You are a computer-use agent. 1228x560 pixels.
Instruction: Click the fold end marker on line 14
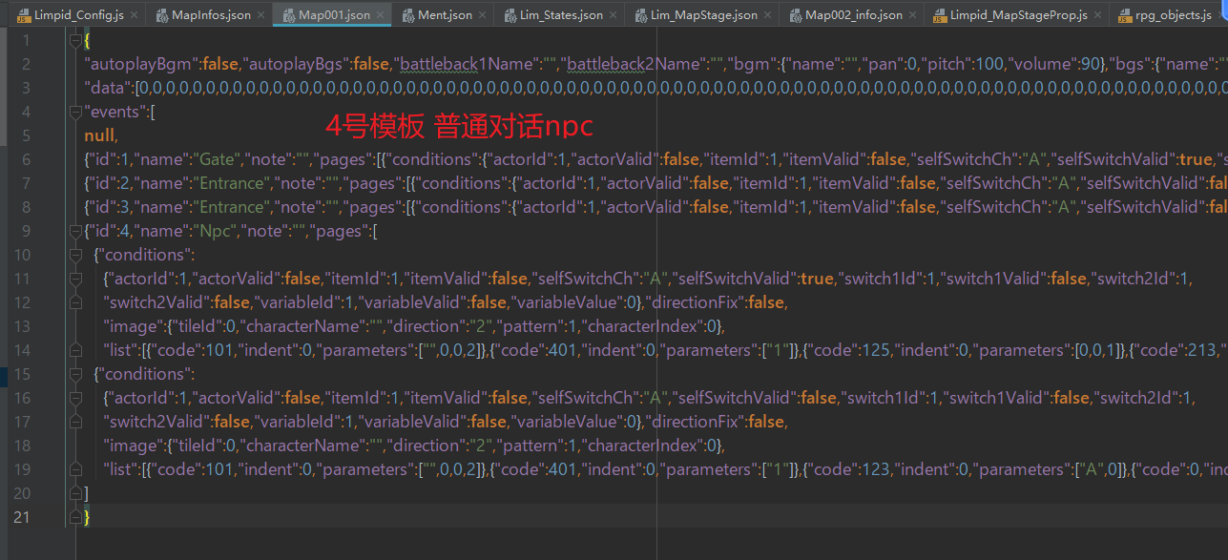(x=73, y=350)
